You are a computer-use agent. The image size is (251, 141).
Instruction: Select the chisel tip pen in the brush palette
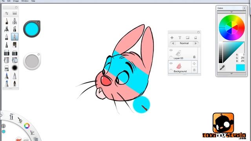(15, 29)
